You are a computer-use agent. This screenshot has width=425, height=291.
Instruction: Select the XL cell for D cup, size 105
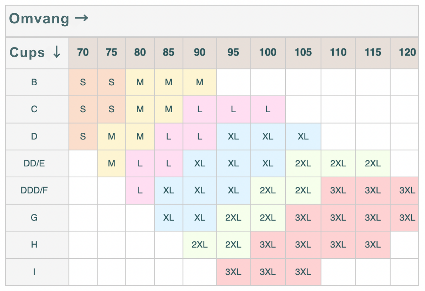tap(303, 137)
